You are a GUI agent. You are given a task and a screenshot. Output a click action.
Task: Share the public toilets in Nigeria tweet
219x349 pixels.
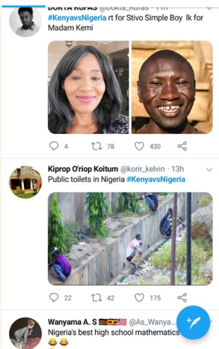click(x=182, y=298)
